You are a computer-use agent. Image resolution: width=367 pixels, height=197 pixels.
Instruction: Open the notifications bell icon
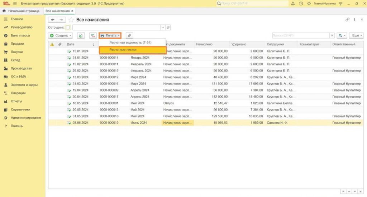[x=293, y=4]
